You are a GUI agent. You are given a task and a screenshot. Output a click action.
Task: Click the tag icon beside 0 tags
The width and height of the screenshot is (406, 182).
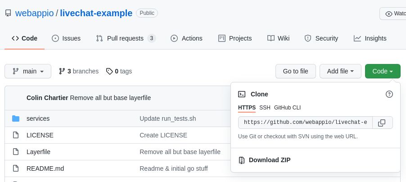(x=109, y=71)
